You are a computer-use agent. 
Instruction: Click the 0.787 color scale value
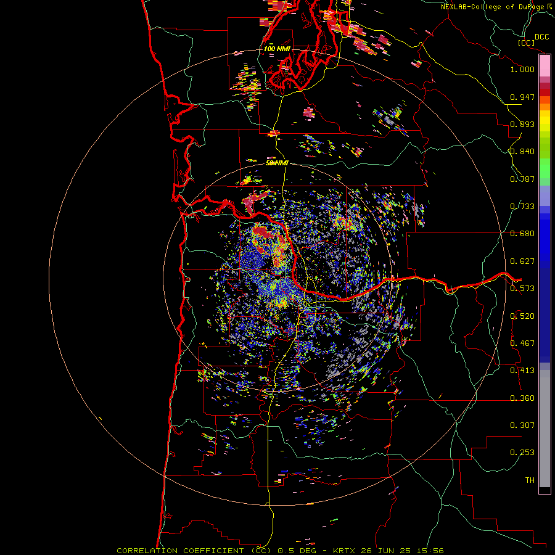tap(522, 179)
